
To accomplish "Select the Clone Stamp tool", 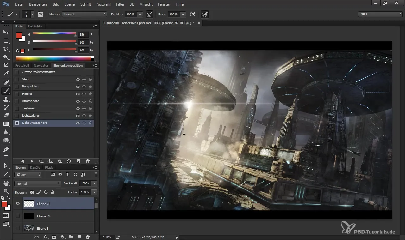I will (6, 99).
